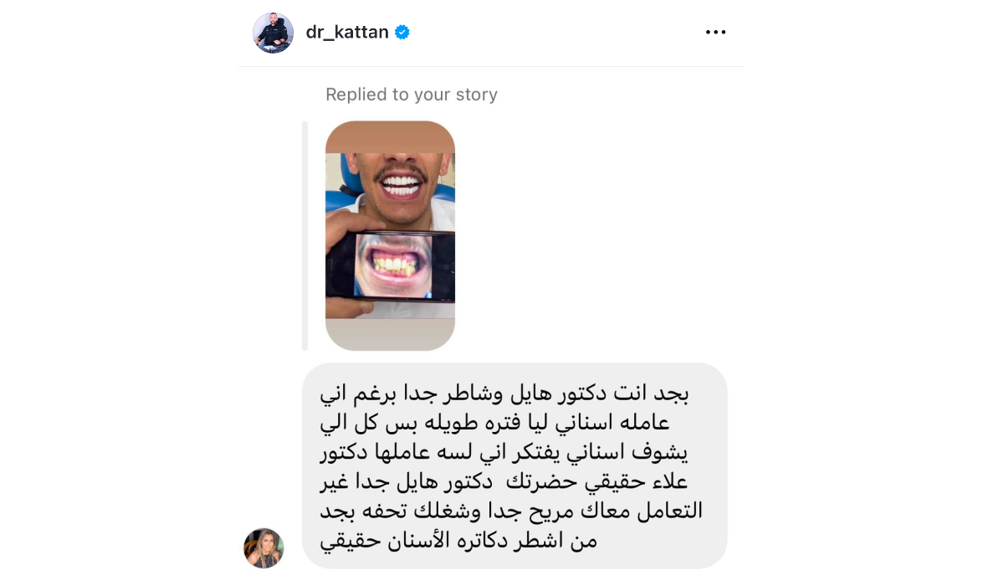Click the blue verified badge
The height and width of the screenshot is (586, 983).
[402, 32]
